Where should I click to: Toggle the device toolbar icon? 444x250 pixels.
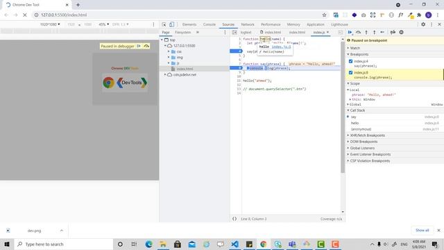(171, 24)
